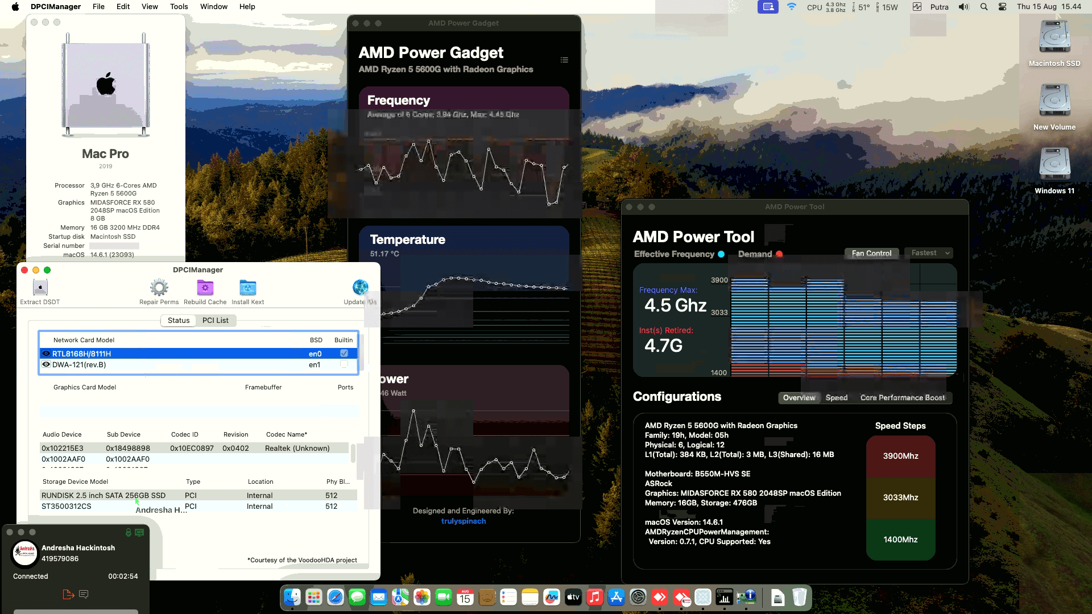Launch Music from the dock
The height and width of the screenshot is (614, 1092).
pos(595,597)
